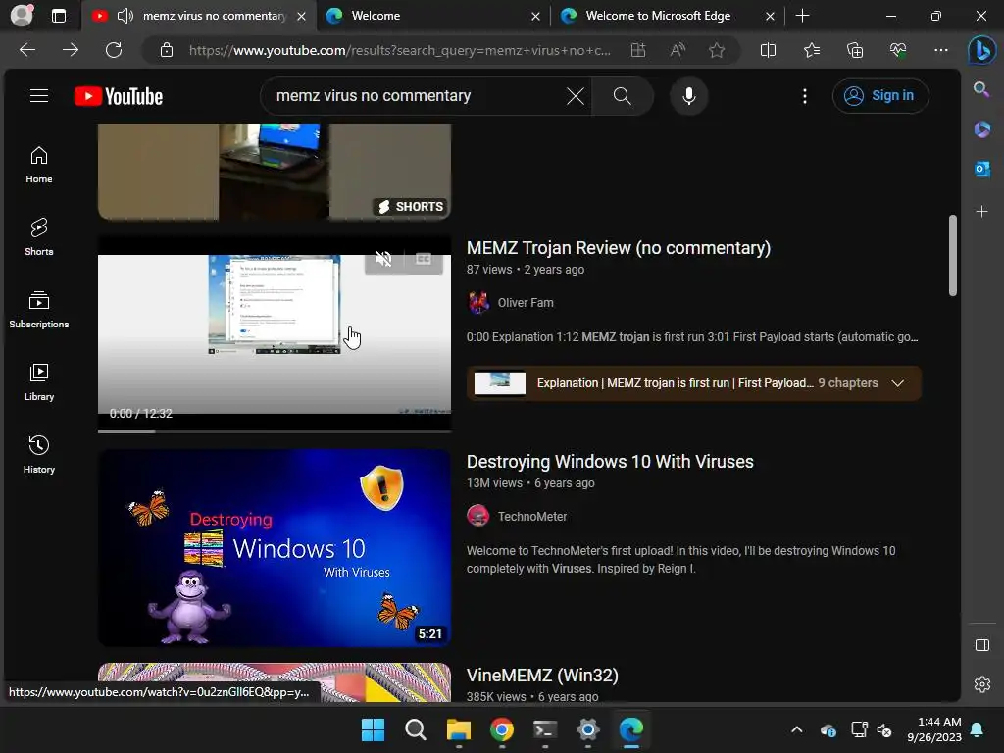The height and width of the screenshot is (753, 1004).
Task: Open the terminal app on taskbar
Action: click(x=545, y=729)
